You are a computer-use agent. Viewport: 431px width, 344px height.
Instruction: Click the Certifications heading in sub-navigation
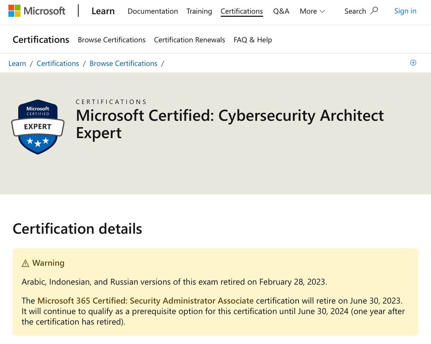point(41,40)
